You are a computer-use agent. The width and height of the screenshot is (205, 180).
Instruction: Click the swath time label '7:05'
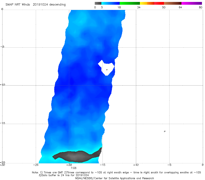(73, 168)
